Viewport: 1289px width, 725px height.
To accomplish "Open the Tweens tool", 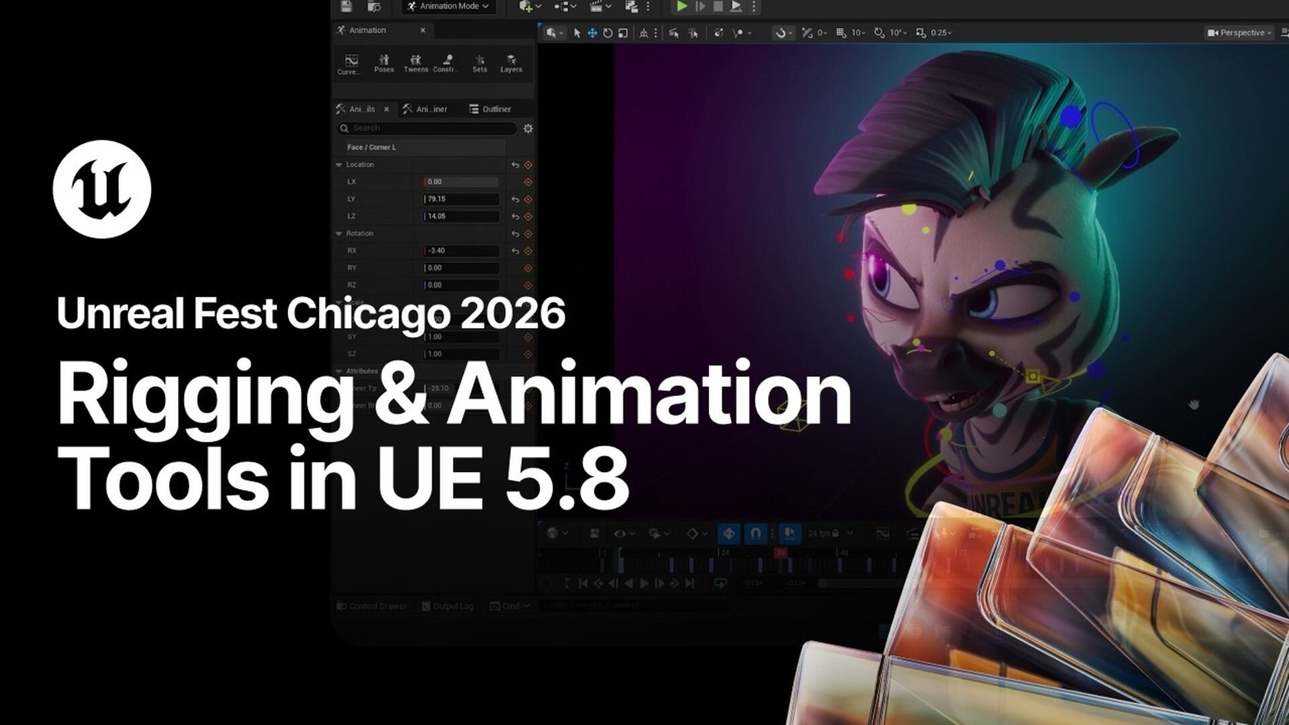I will click(416, 64).
